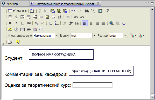Insert a hyperlink with globe icon

pyautogui.click(x=111, y=23)
